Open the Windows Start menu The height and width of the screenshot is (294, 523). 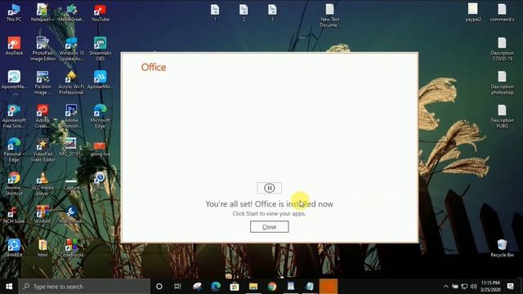9,287
